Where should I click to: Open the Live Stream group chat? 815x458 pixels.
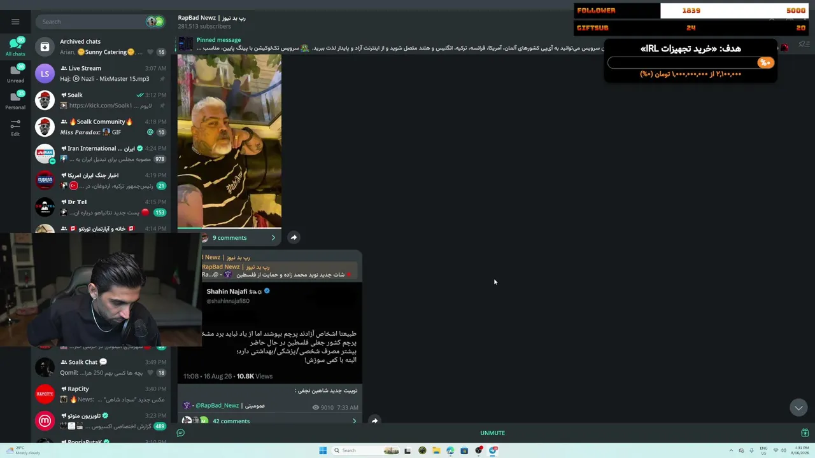click(102, 73)
